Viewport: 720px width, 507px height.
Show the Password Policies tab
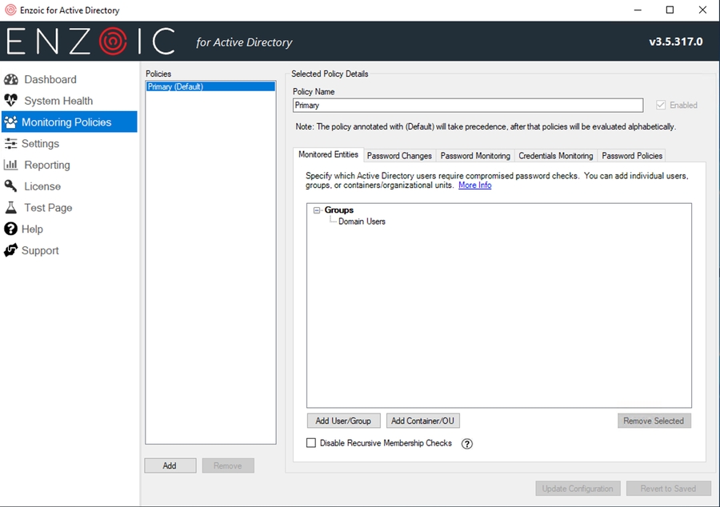pos(632,156)
